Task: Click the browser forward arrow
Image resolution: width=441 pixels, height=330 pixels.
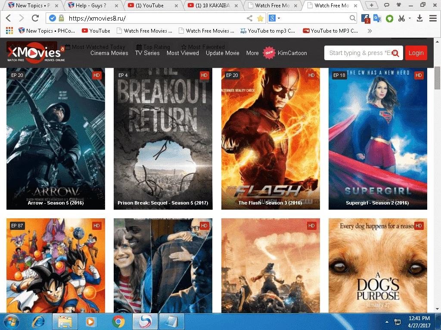Action: (22, 18)
